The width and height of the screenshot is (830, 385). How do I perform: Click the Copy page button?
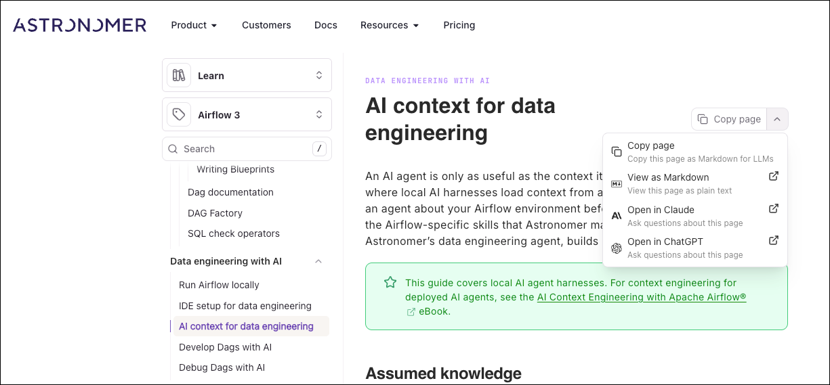[729, 119]
